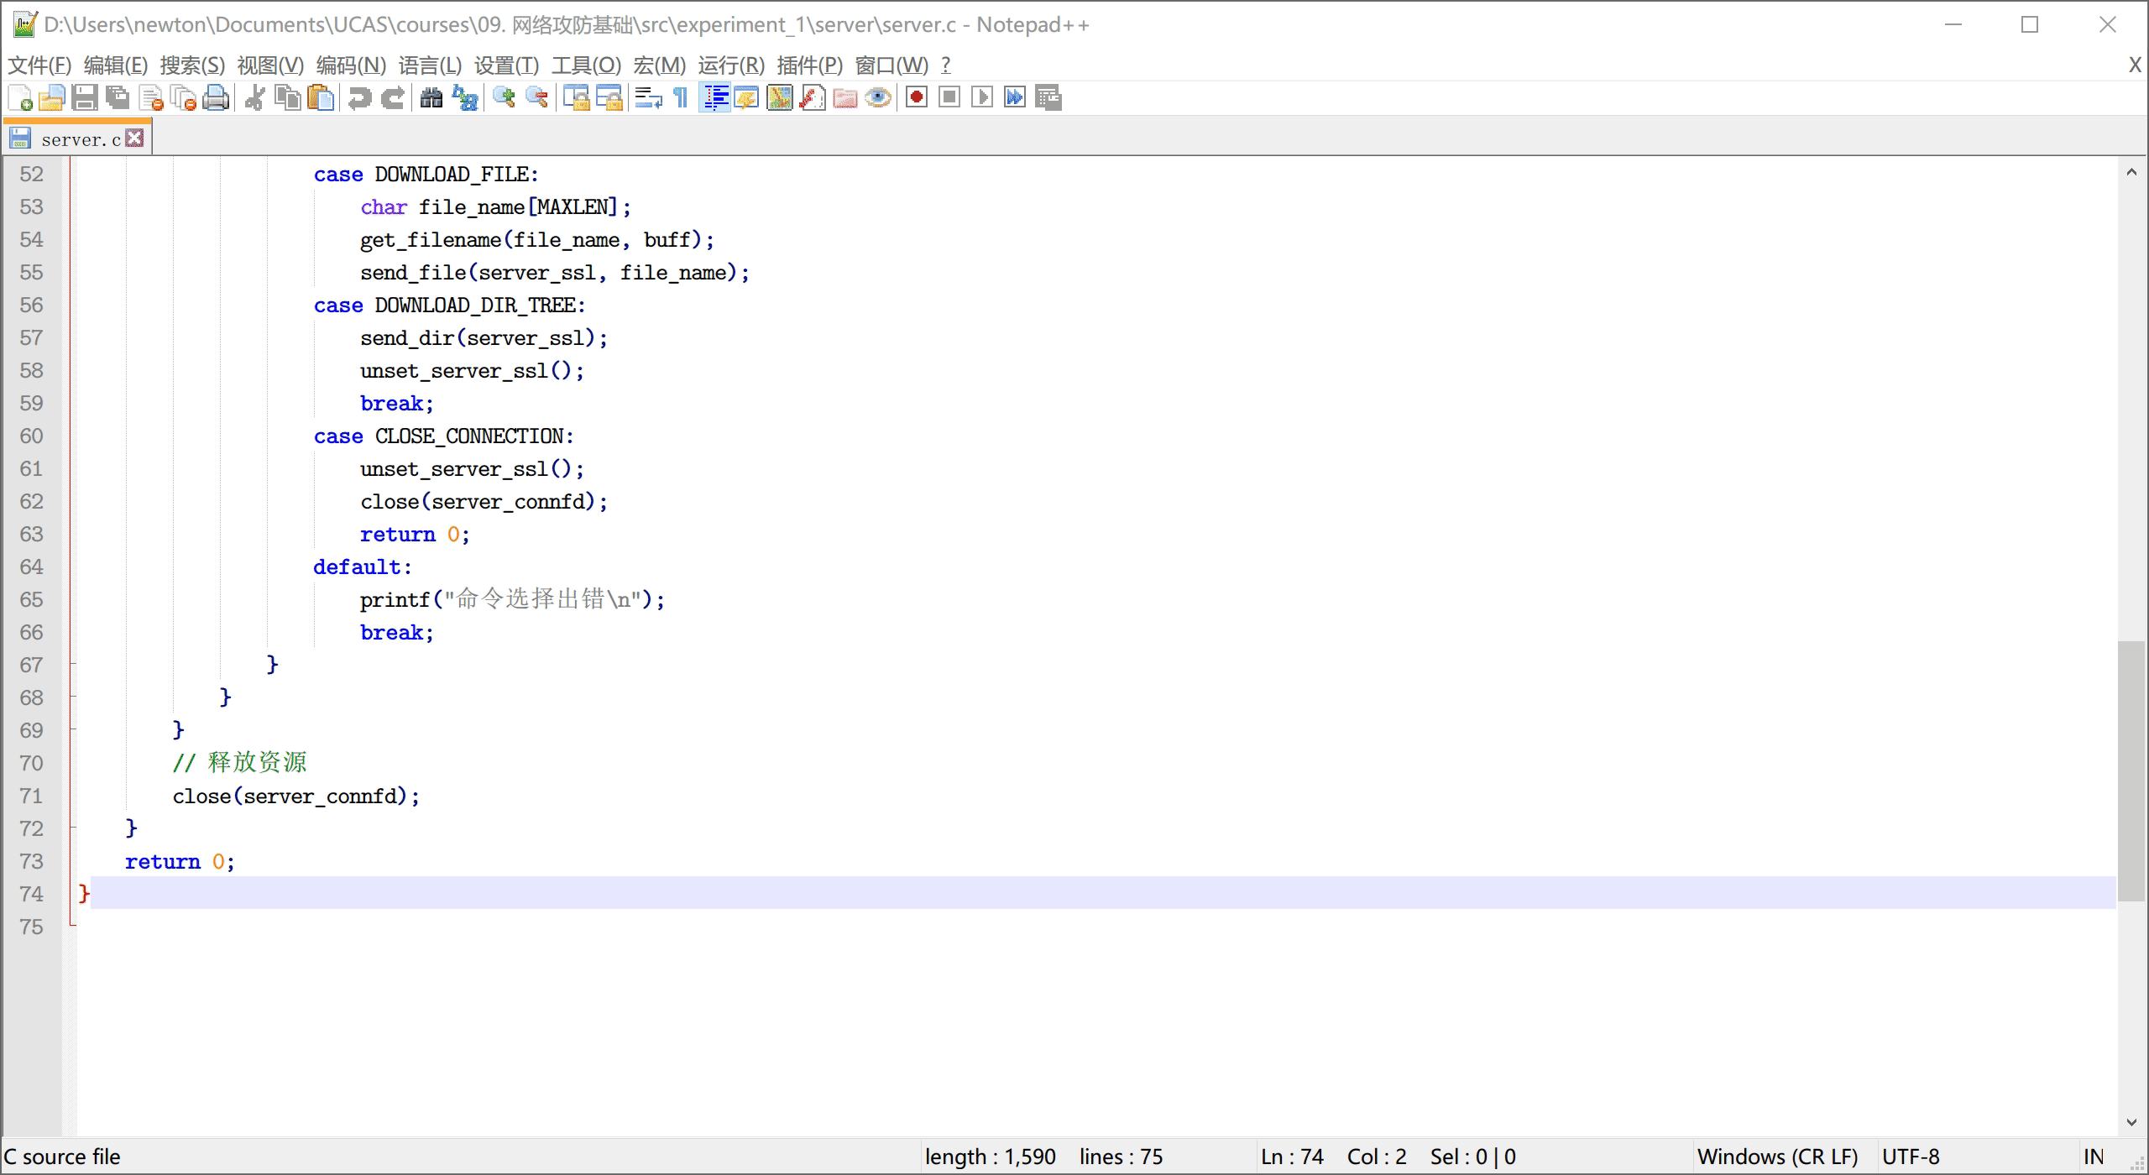Screen dimensions: 2149x1175
Task: Toggle word wrap in the toolbar
Action: (x=647, y=98)
